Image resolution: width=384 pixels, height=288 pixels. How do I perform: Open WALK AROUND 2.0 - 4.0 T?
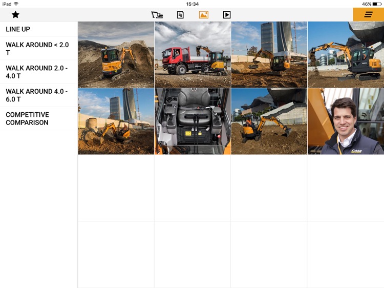pos(39,72)
